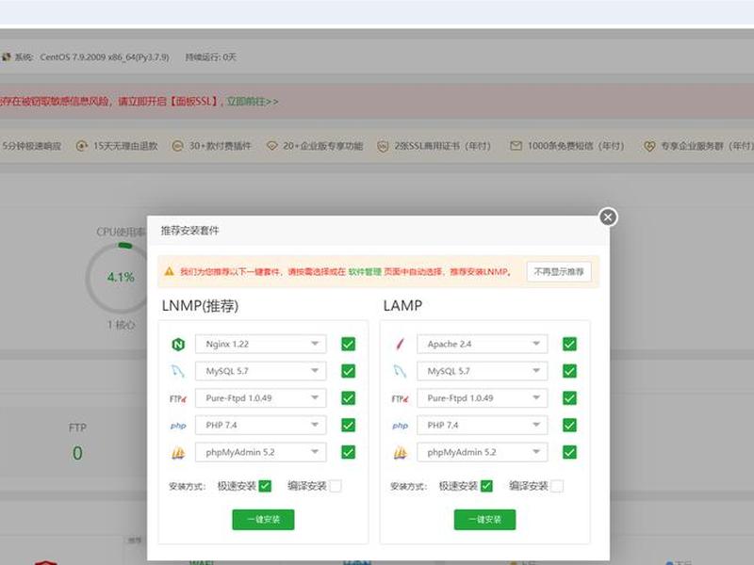Click the phpMyAdmin sailboat icon in LAMP

(400, 453)
